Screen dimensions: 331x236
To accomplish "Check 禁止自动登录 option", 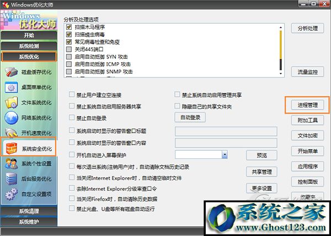I will pyautogui.click(x=72, y=118).
